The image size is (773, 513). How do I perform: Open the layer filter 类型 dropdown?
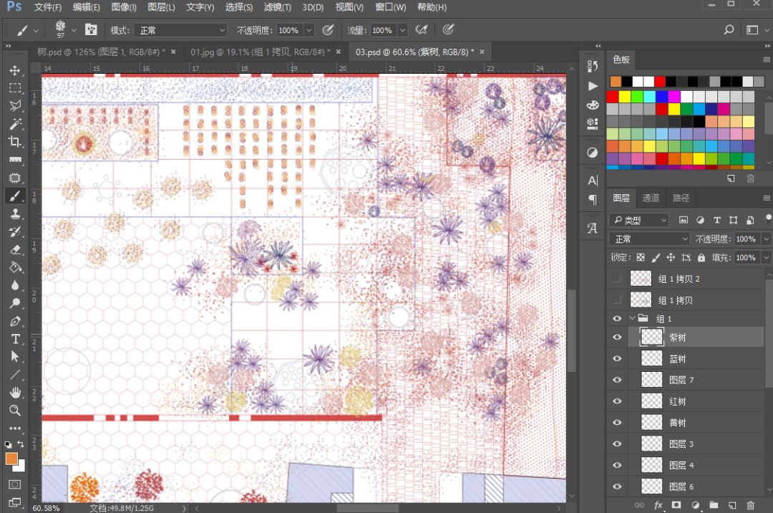639,220
